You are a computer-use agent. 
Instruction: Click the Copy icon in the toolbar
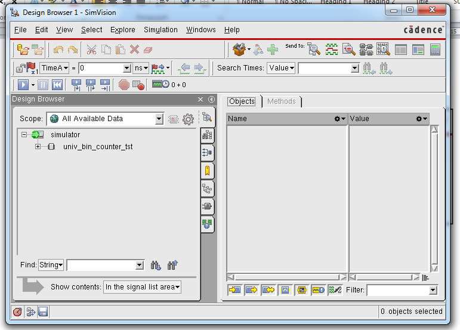click(106, 50)
